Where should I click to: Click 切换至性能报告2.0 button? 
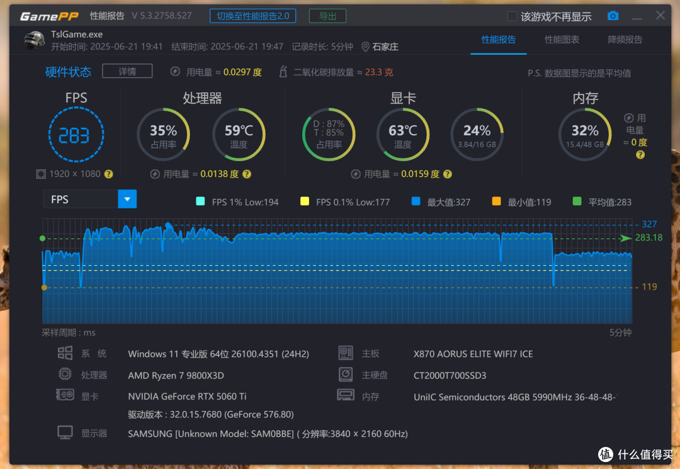253,16
